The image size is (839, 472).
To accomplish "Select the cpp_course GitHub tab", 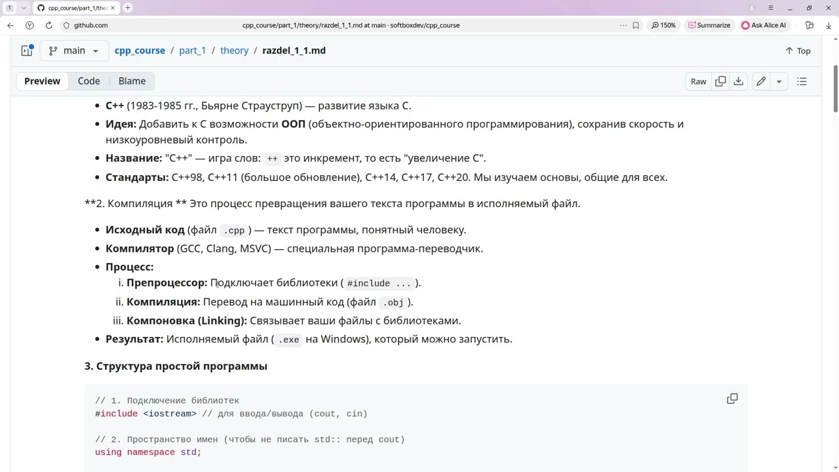I will click(x=75, y=8).
